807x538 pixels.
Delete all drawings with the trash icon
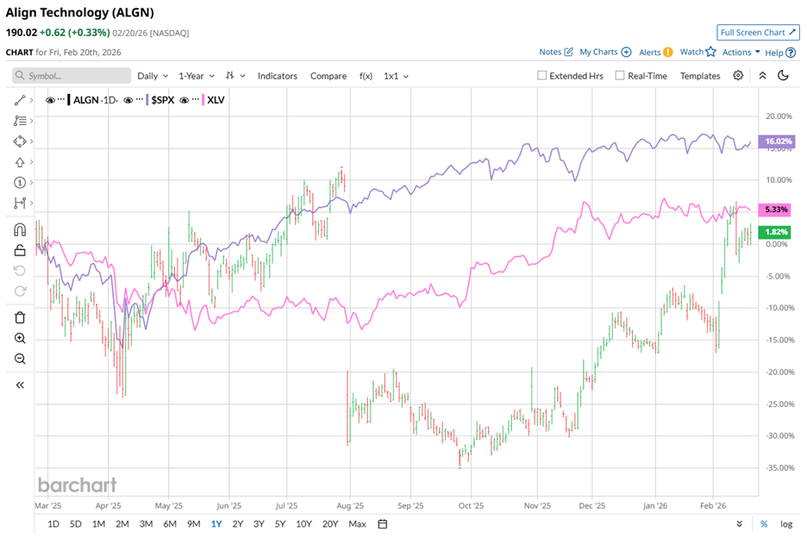(x=19, y=316)
